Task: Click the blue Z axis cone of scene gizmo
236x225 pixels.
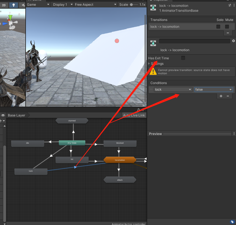Action: pyautogui.click(x=5, y=24)
